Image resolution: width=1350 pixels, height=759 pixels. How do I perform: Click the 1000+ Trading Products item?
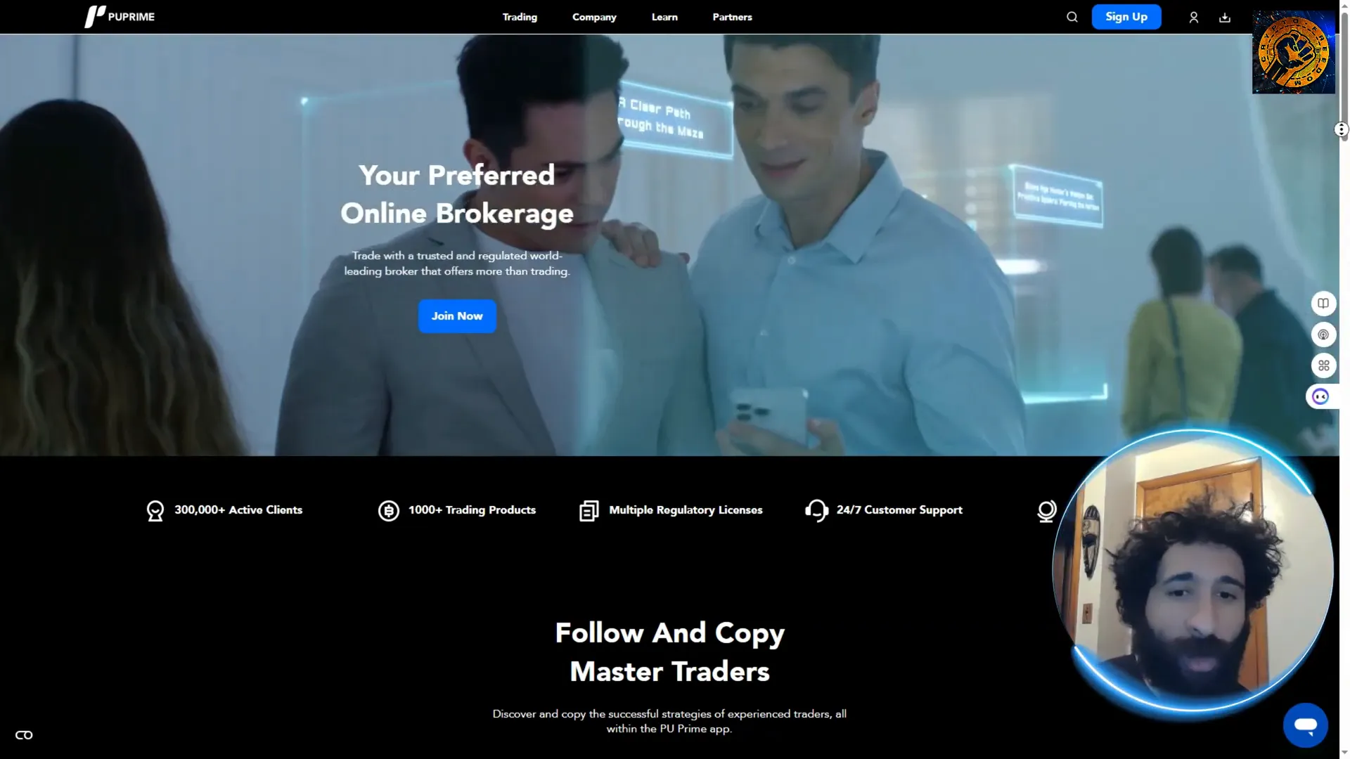click(457, 510)
